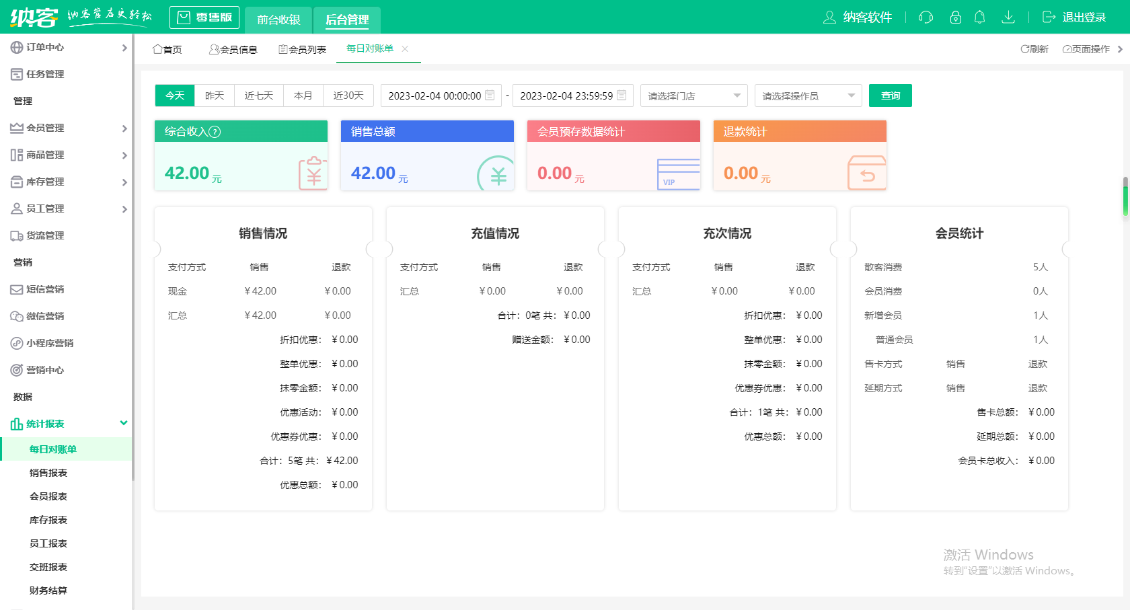Open the 微信营销 WeChat marketing module
The width and height of the screenshot is (1130, 610).
[42, 316]
